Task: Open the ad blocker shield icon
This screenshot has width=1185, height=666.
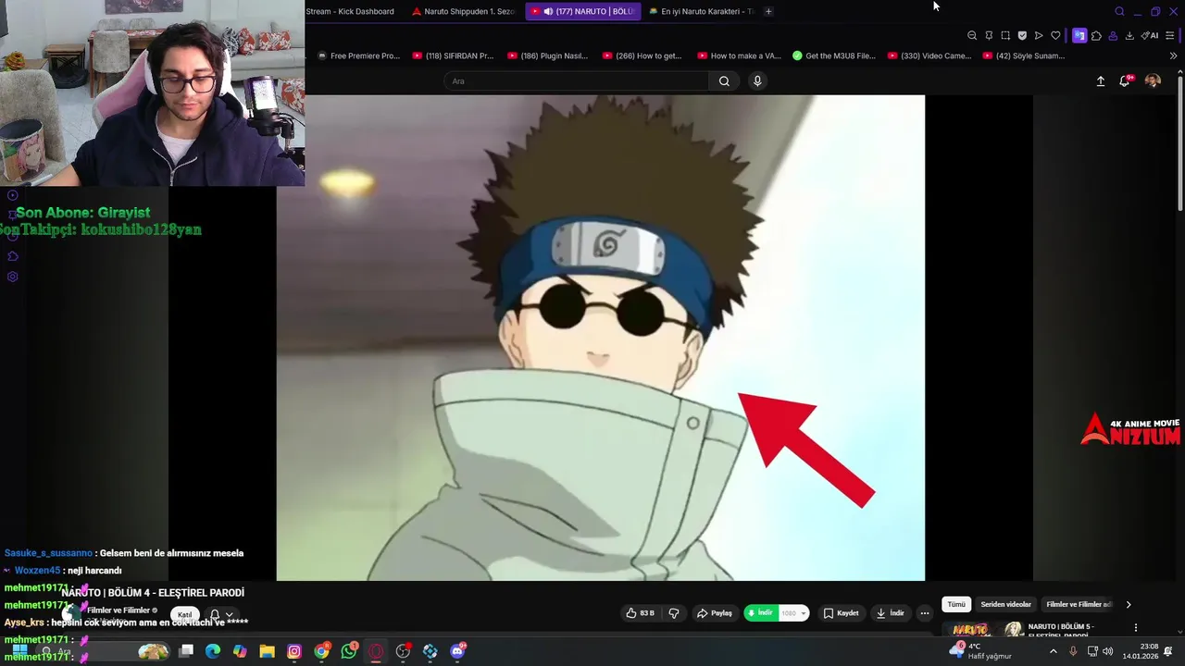Action: 1022,35
